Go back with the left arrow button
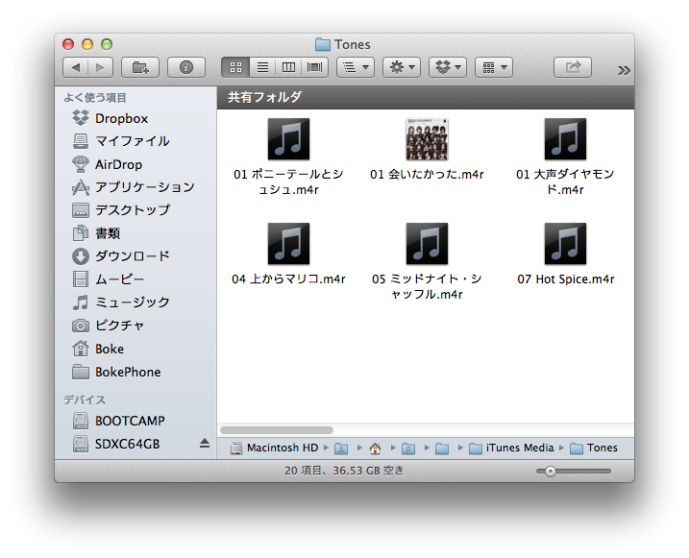Viewport: 689px width, 558px height. [x=76, y=67]
